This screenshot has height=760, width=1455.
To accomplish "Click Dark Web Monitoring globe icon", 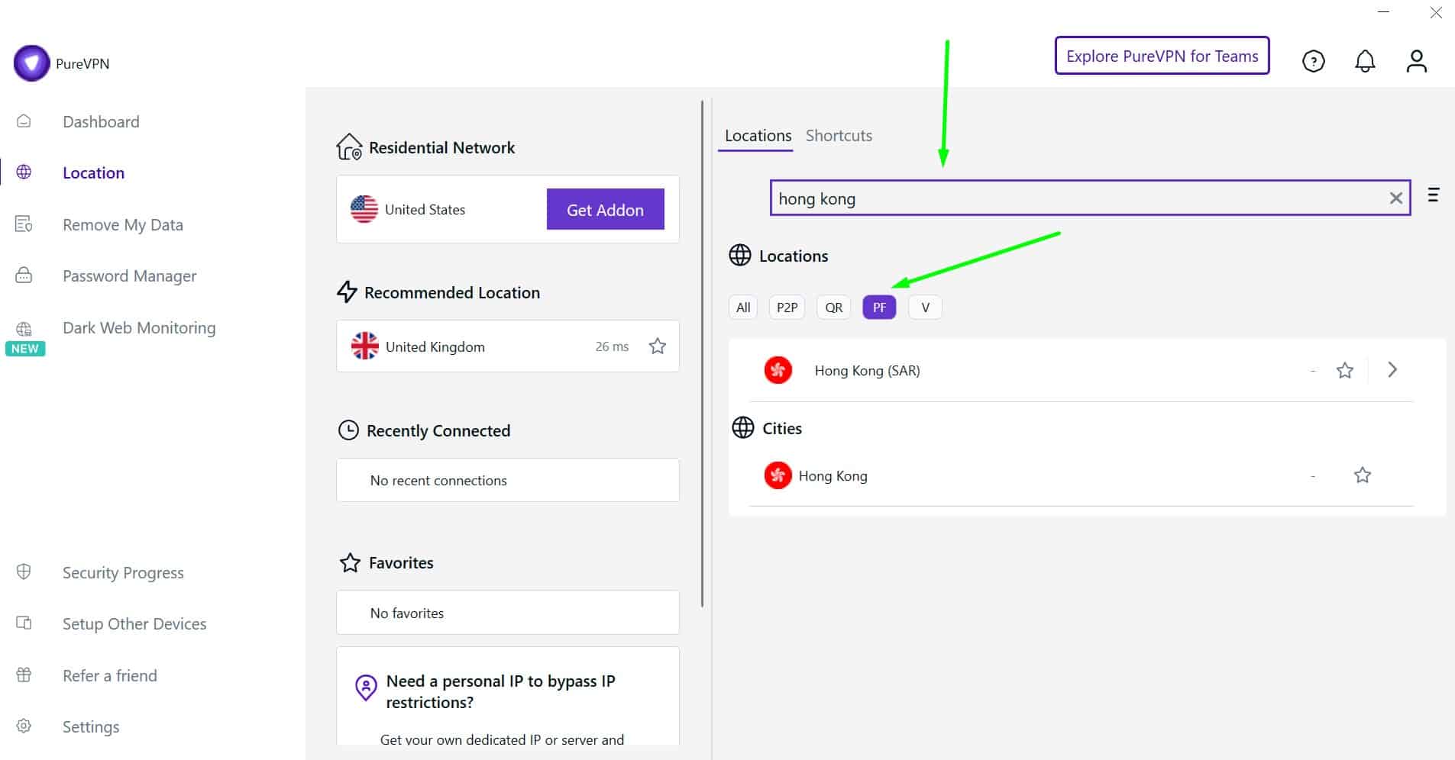I will click(x=24, y=329).
